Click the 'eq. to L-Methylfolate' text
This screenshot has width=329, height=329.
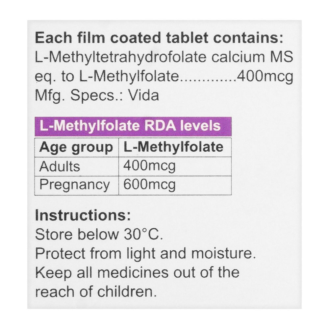pos(107,77)
